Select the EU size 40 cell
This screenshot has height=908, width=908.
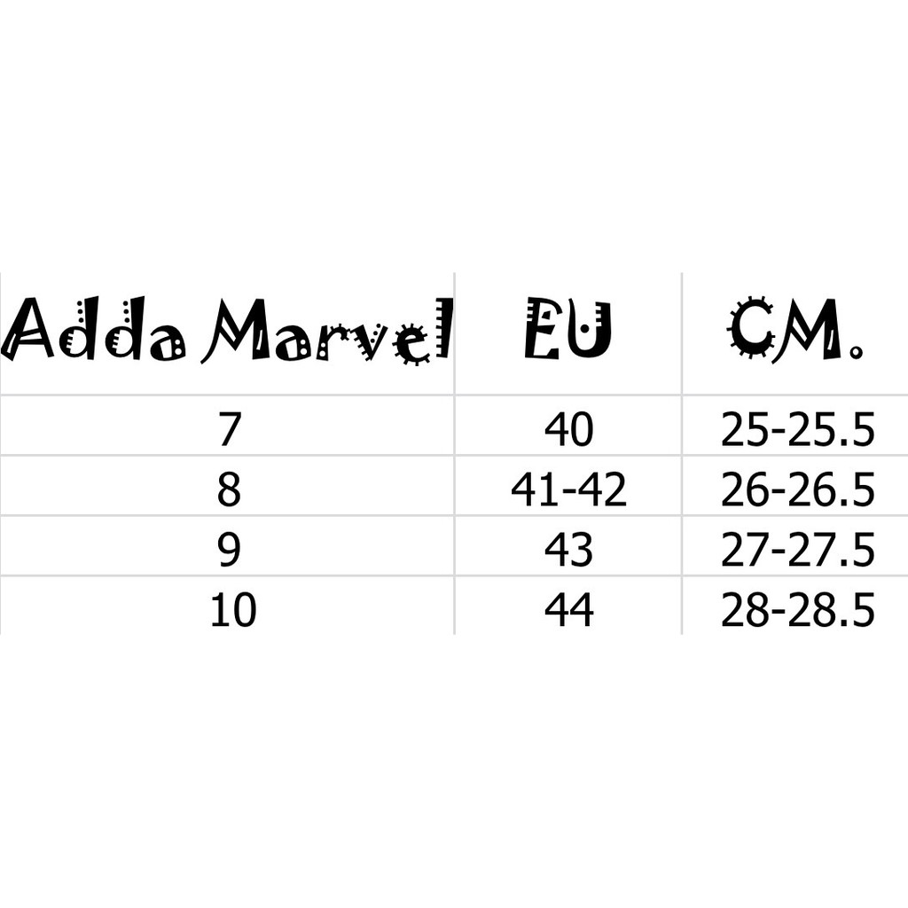click(568, 431)
